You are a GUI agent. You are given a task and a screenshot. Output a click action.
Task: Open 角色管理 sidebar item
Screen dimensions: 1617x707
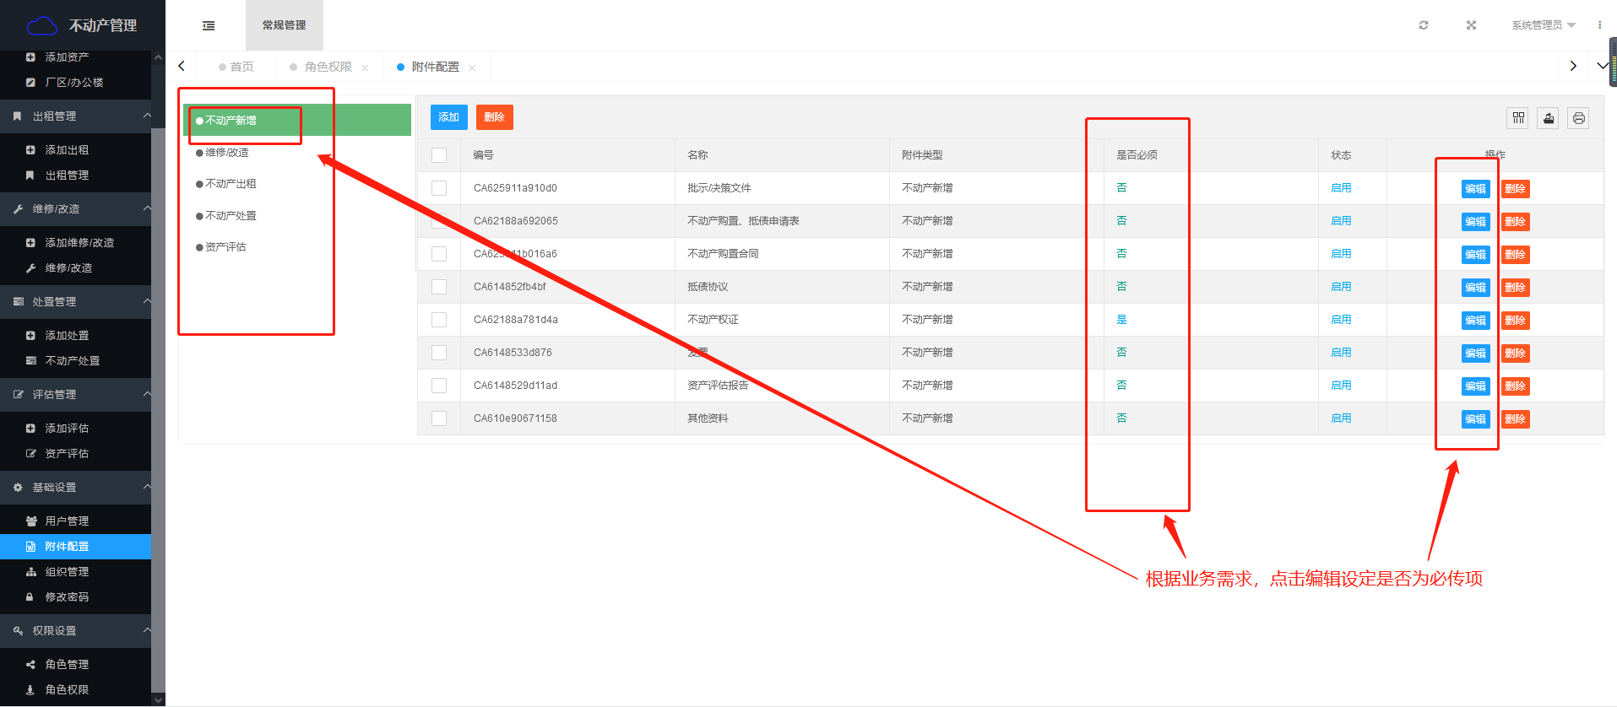pyautogui.click(x=75, y=665)
